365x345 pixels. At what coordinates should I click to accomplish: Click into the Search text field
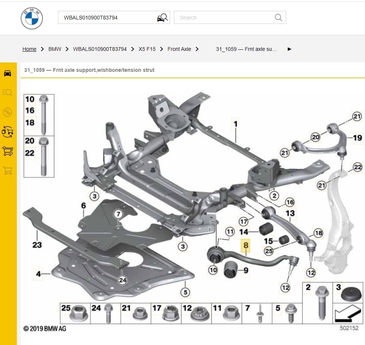click(224, 18)
